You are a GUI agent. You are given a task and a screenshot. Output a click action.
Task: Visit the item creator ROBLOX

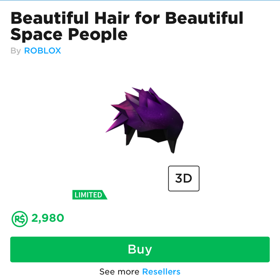(x=42, y=51)
